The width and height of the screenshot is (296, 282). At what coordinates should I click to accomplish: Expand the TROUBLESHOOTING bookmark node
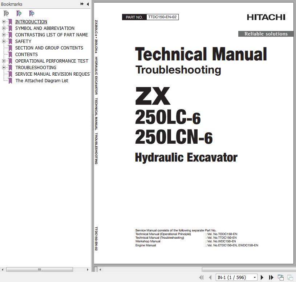click(4, 68)
